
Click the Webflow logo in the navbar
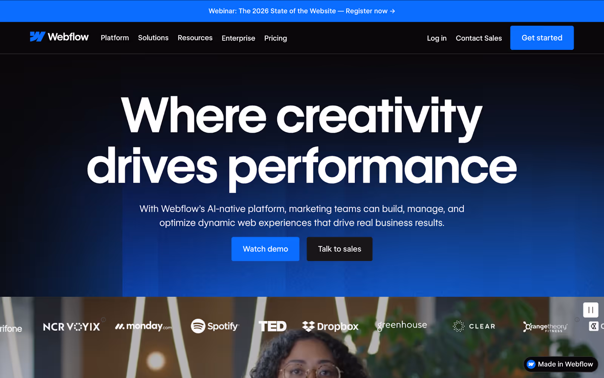pos(59,37)
